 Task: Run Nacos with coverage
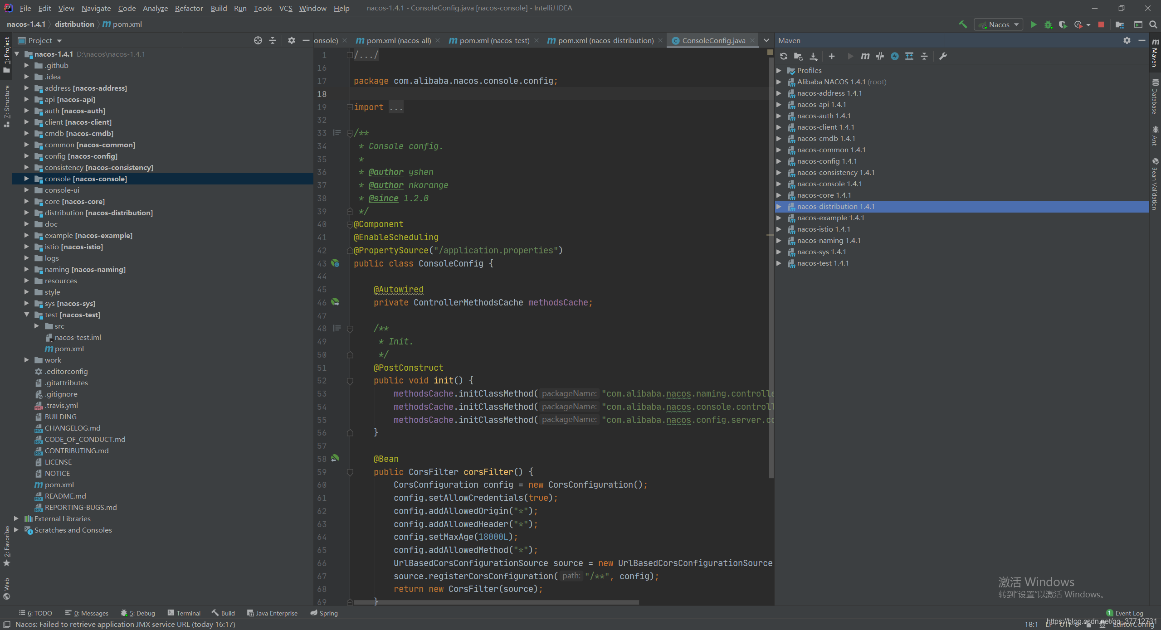(x=1063, y=24)
